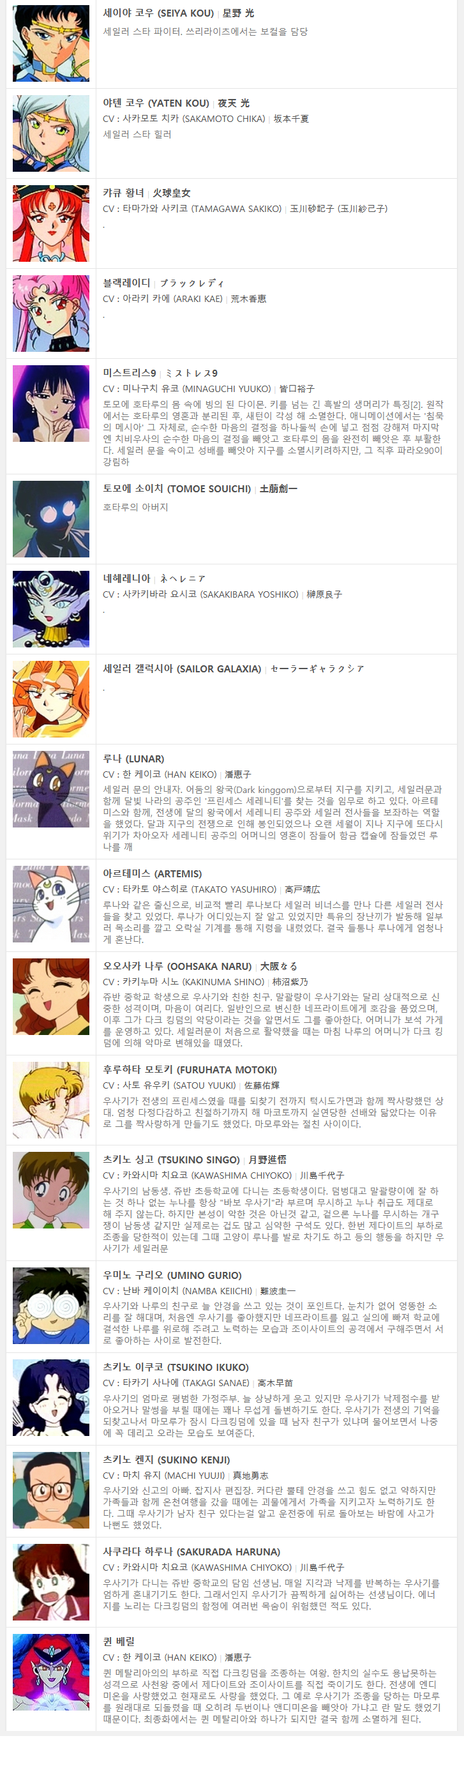Select the Nehelenia character portrait
This screenshot has height=1768, width=464.
(51, 608)
